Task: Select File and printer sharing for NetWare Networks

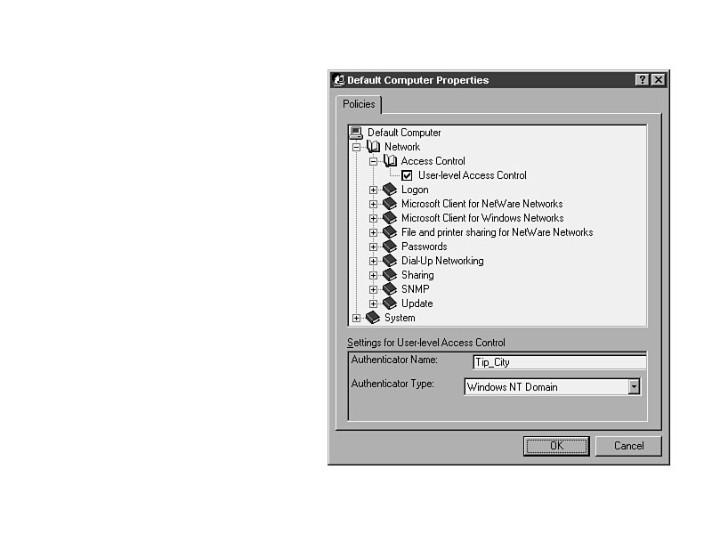Action: pyautogui.click(x=497, y=232)
